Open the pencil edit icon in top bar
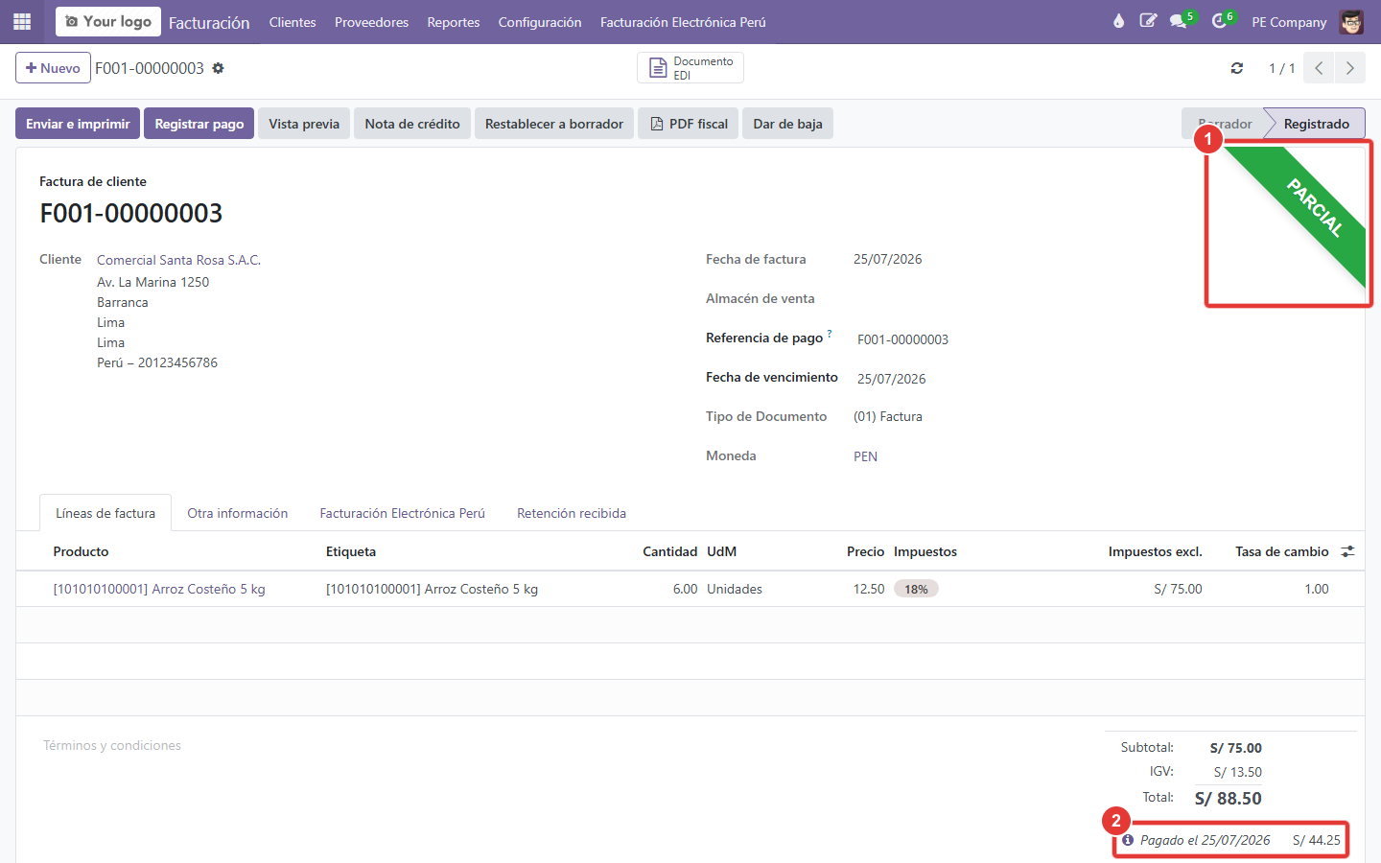This screenshot has width=1381, height=863. click(x=1148, y=21)
